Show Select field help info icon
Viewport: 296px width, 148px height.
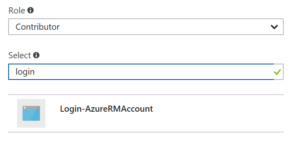coord(36,55)
